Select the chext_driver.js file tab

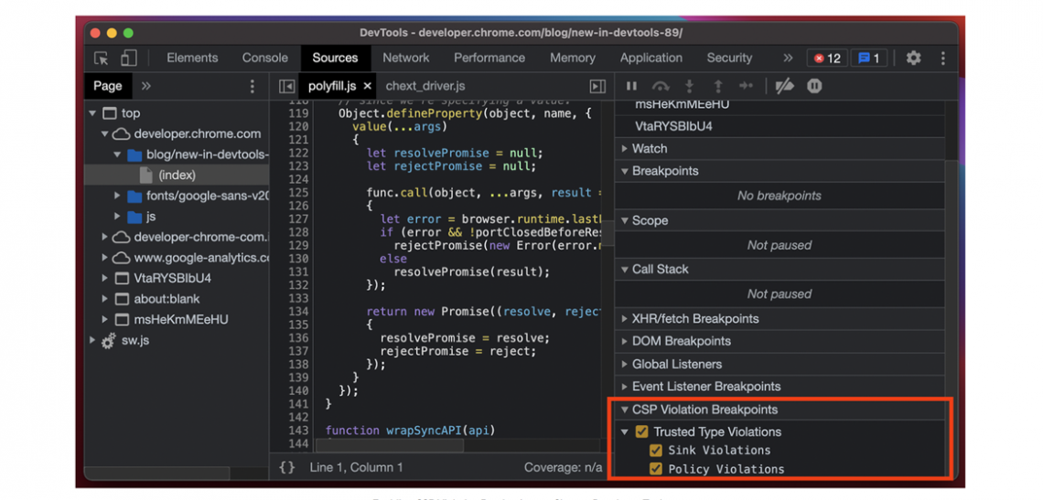click(x=425, y=86)
